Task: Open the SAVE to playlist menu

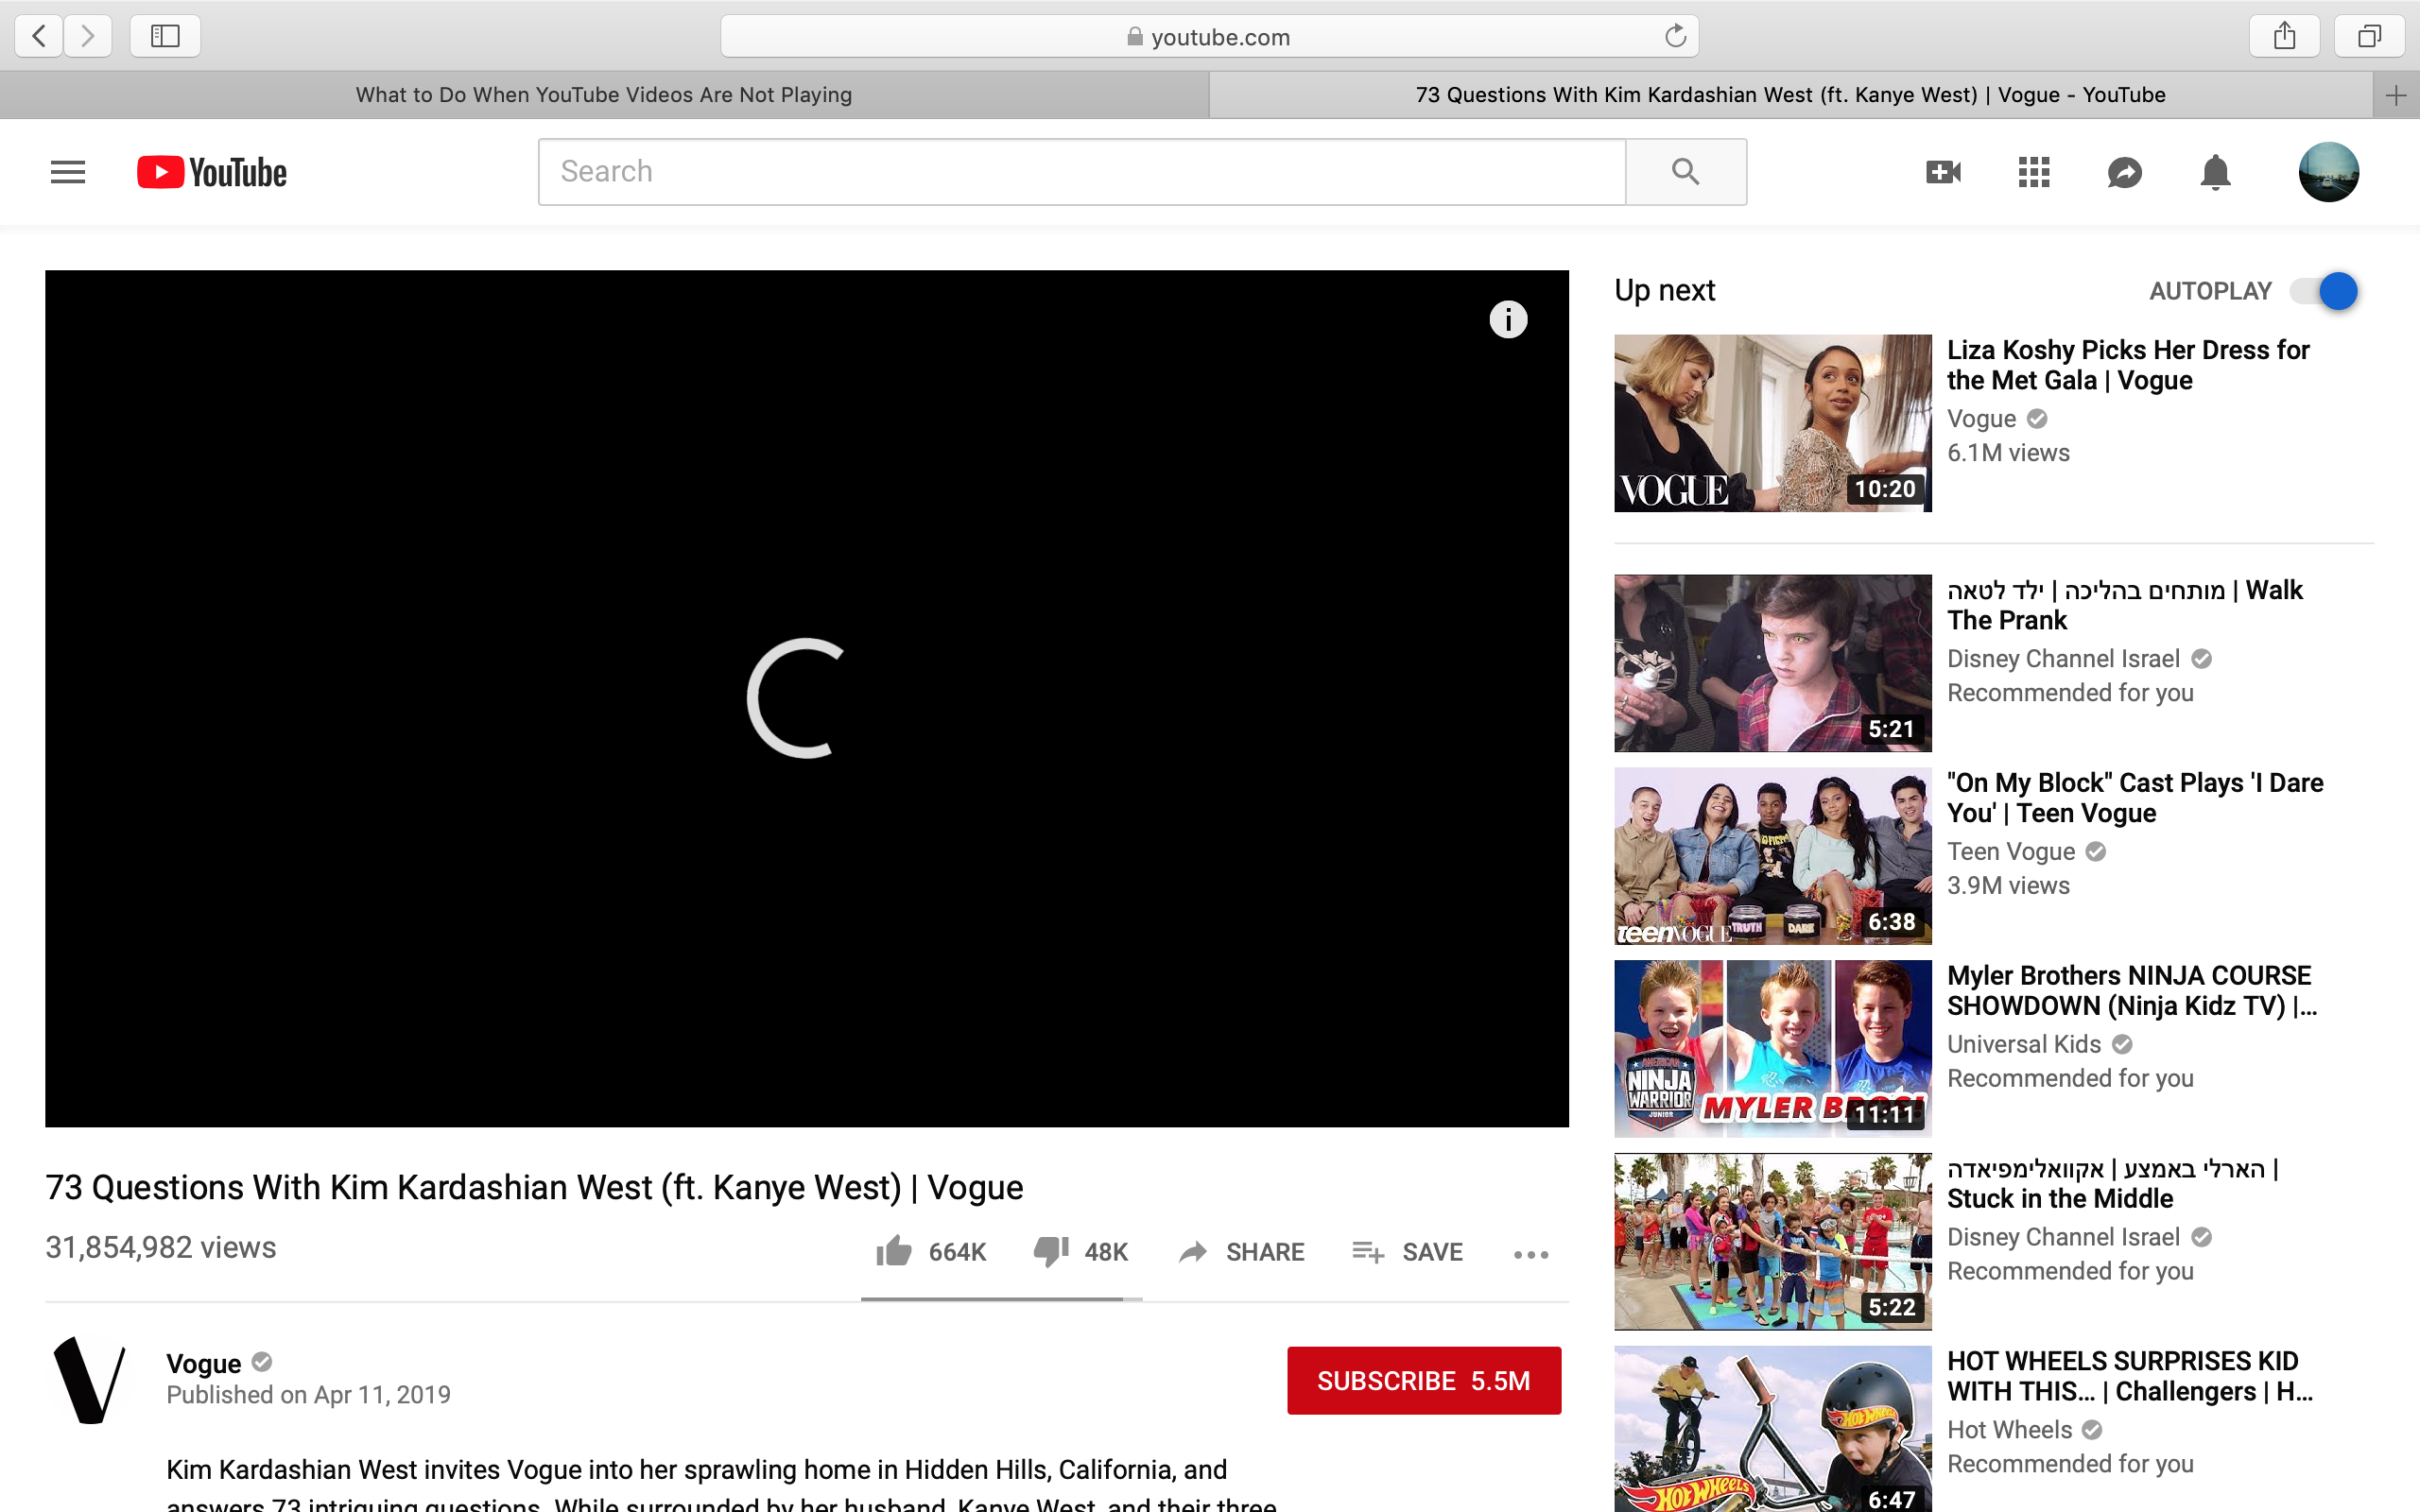Action: coord(1408,1251)
